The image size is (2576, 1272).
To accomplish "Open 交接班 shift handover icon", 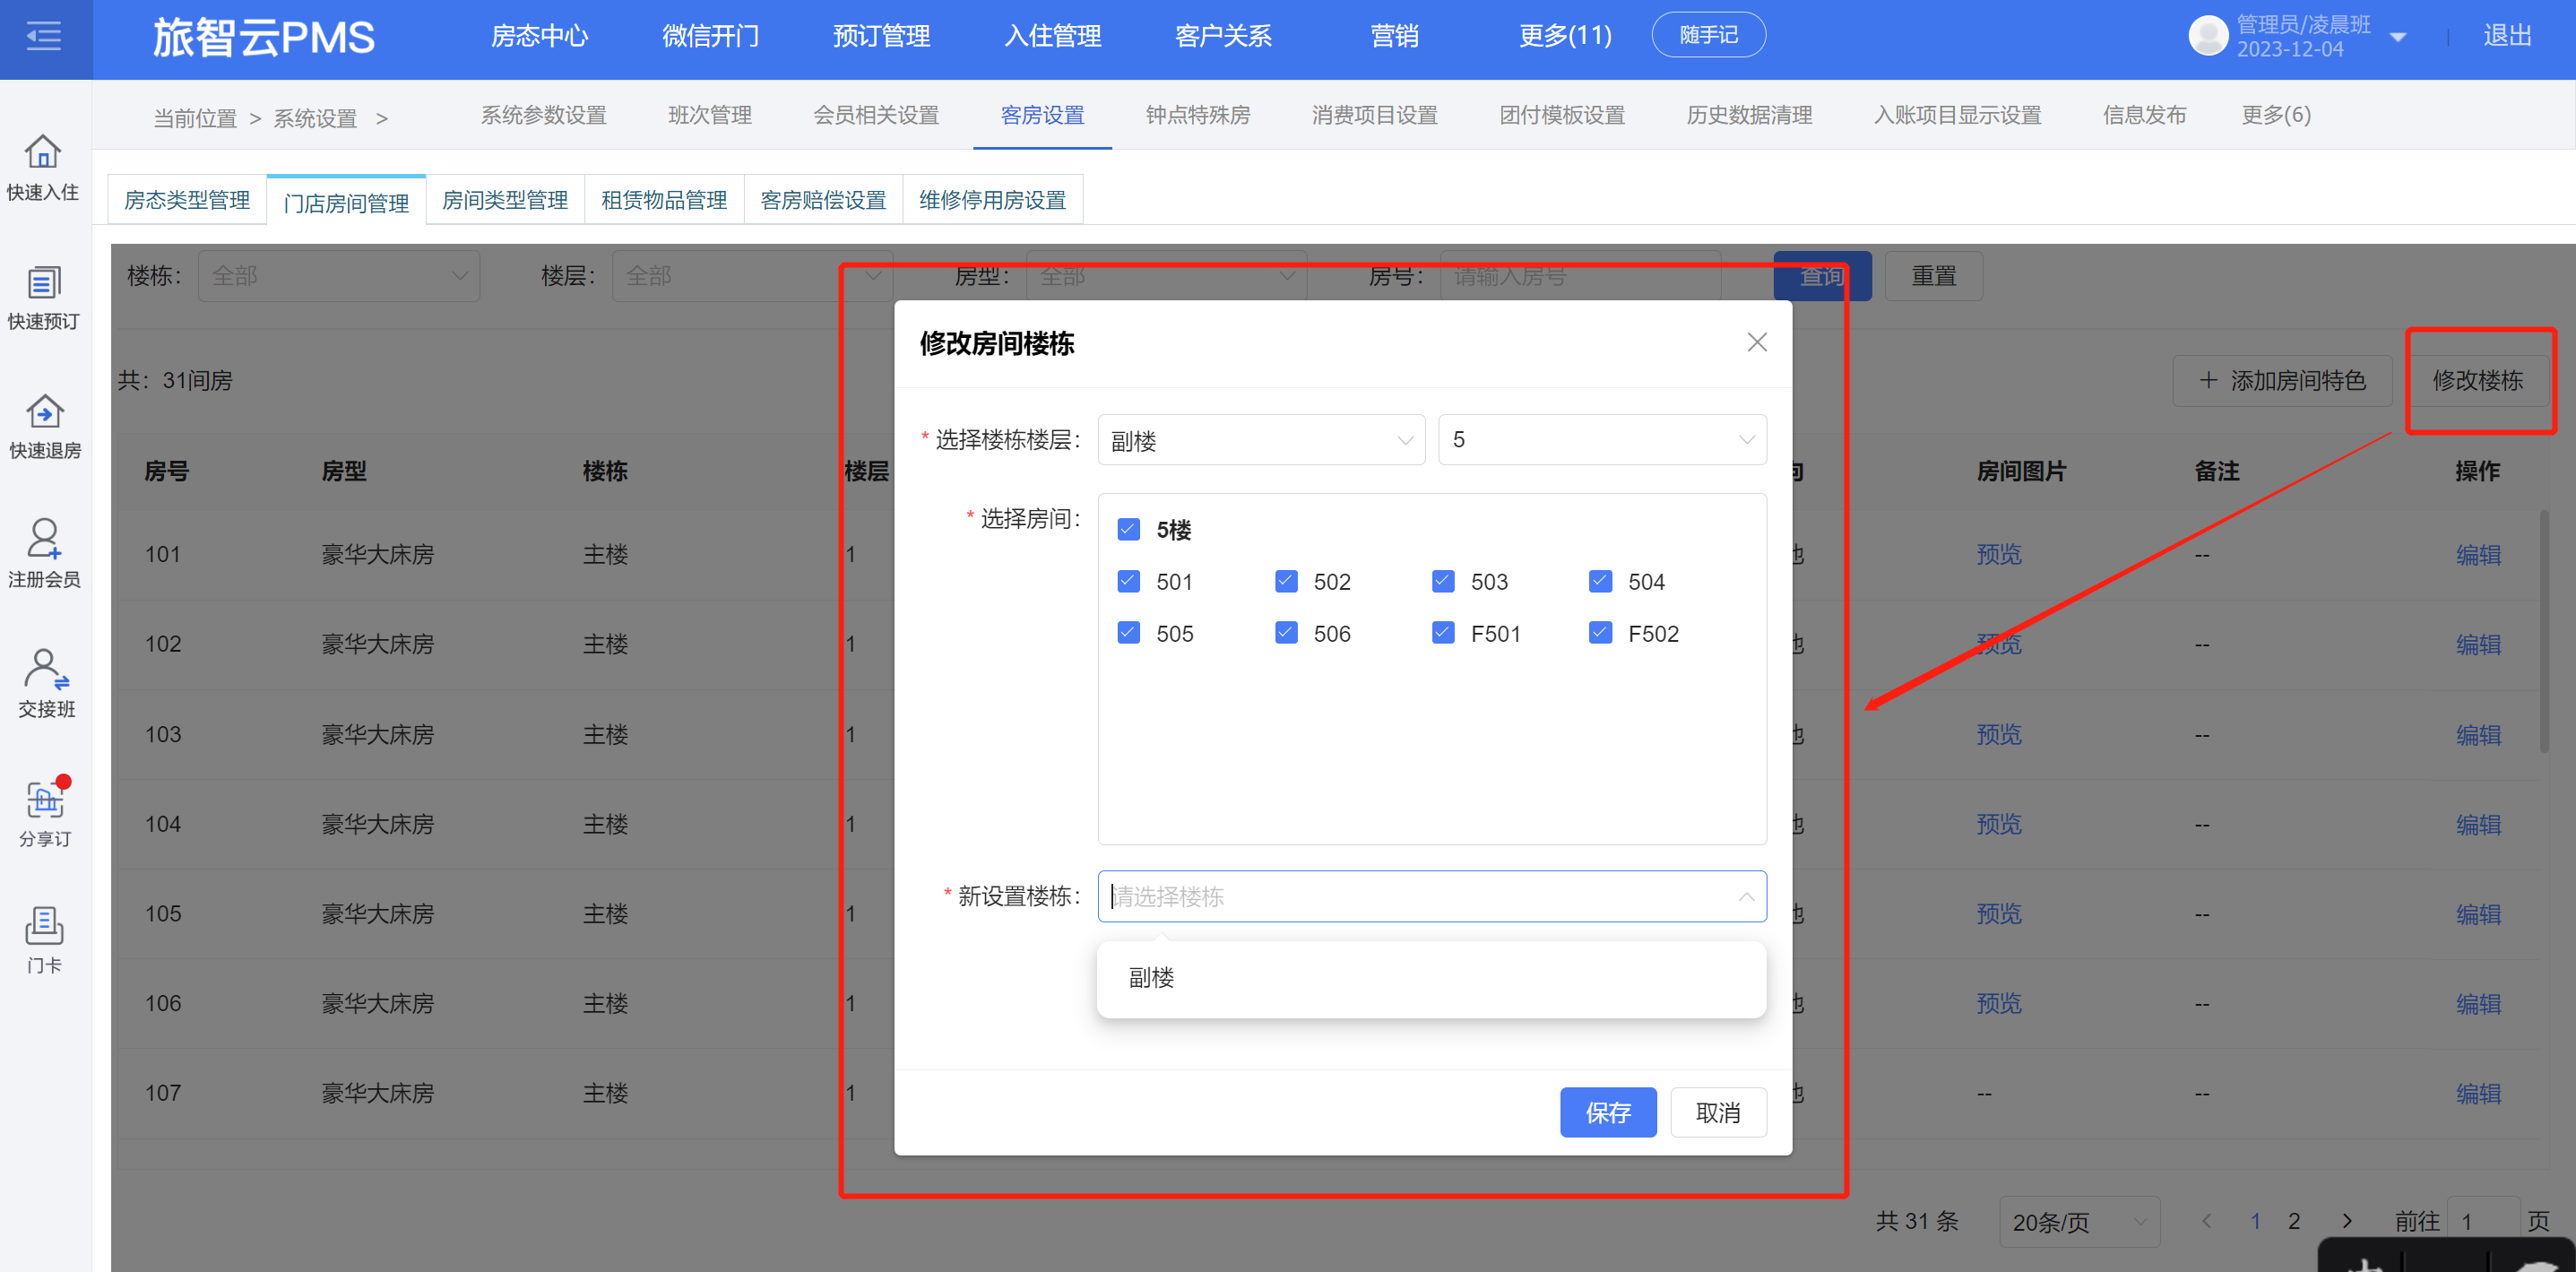I will [46, 669].
